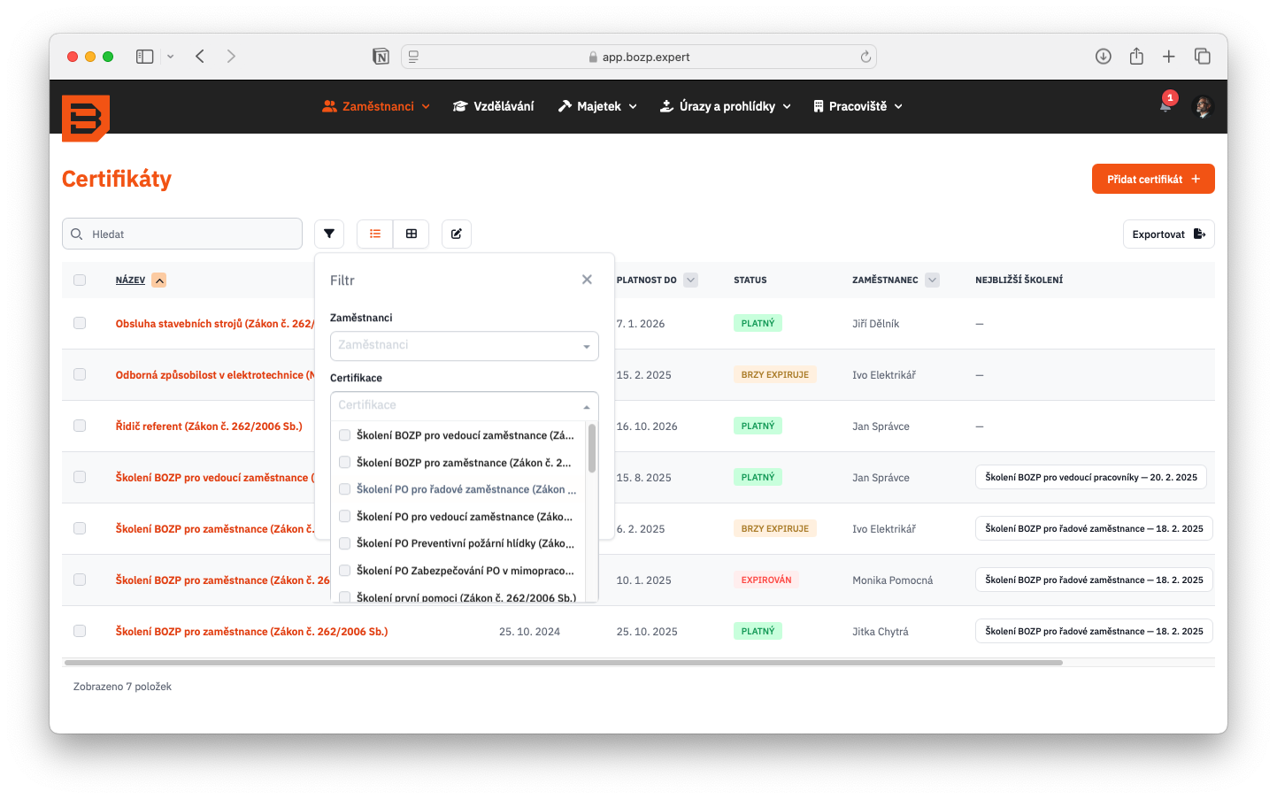1277x799 pixels.
Task: Click the website settings icon in address bar
Action: click(413, 57)
